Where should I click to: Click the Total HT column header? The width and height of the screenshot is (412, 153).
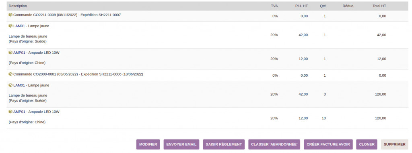point(379,6)
